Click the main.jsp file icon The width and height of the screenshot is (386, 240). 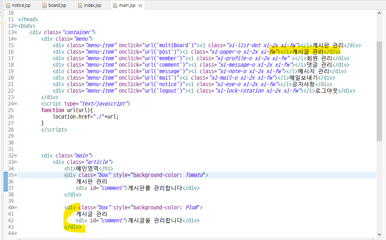tap(115, 5)
